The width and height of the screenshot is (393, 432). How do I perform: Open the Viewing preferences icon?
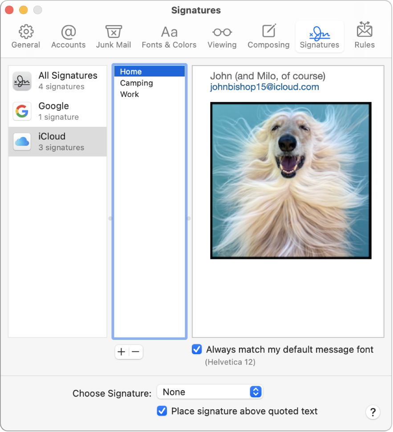click(x=222, y=36)
